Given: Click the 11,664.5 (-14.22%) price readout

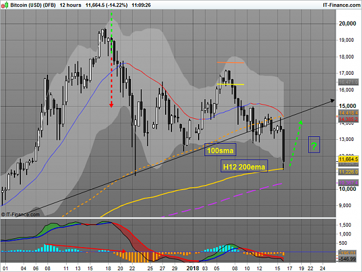Looking at the screenshot, I should [x=107, y=5].
